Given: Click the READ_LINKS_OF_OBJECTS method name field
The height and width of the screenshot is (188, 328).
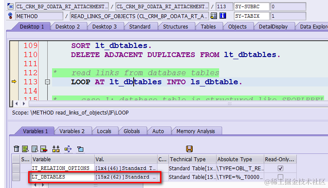Looking at the screenshot, I should 139,16.
